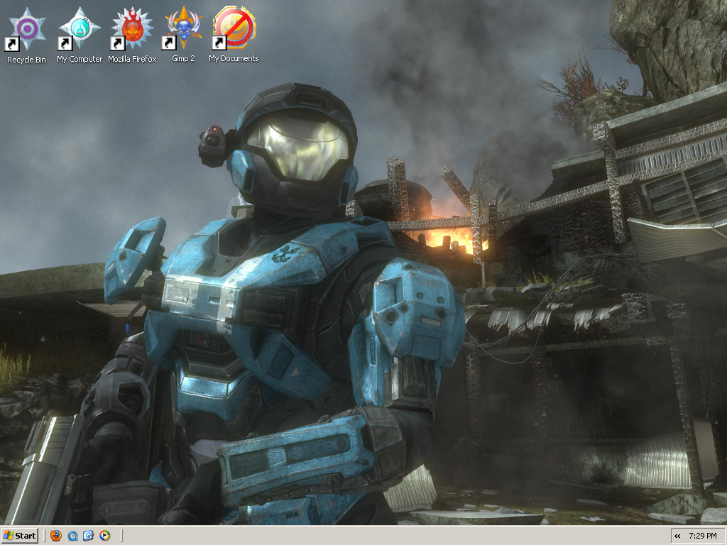Click the 'Mozilla Firefox' label text
Viewport: 727px width, 545px height.
[x=131, y=60]
